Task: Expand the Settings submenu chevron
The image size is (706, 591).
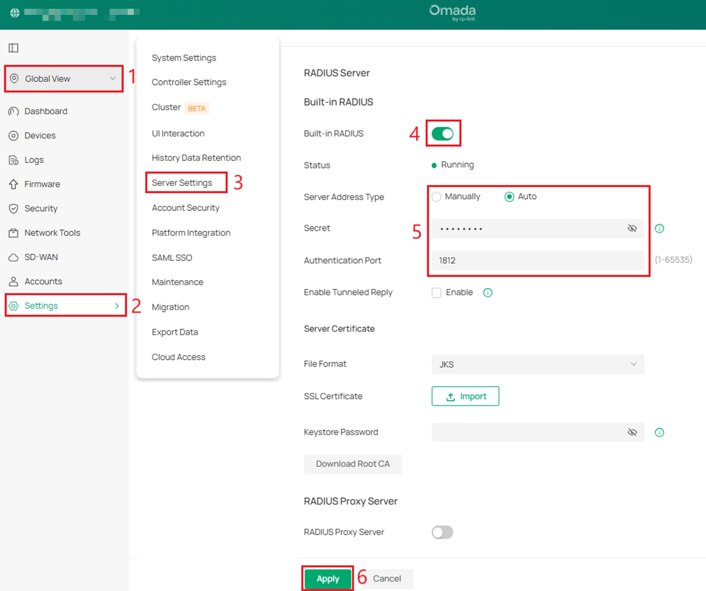Action: (116, 306)
